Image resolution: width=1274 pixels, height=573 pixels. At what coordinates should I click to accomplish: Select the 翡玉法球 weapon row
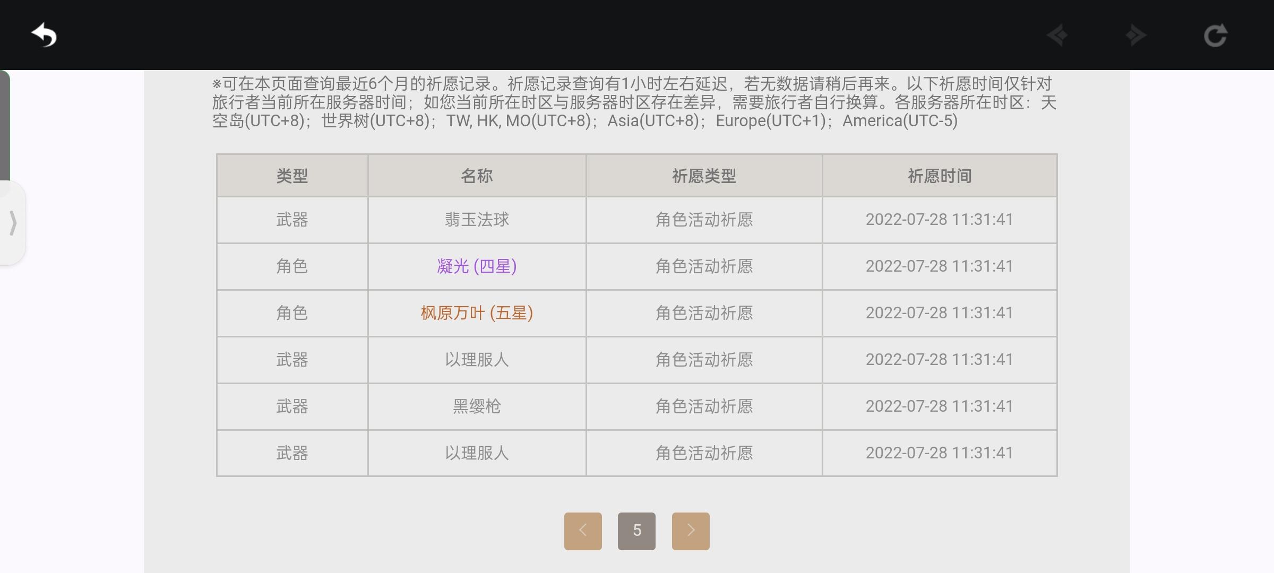pos(477,220)
